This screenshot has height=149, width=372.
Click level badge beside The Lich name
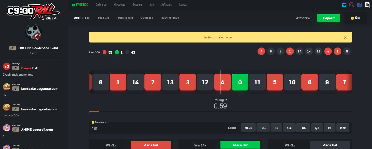coord(12,48)
